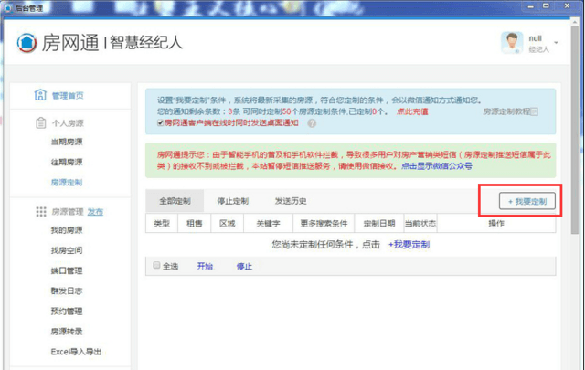Open the 房源定制教程 tutorial icon

(534, 111)
